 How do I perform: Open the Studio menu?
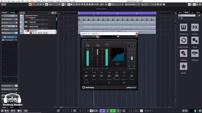point(44,1)
